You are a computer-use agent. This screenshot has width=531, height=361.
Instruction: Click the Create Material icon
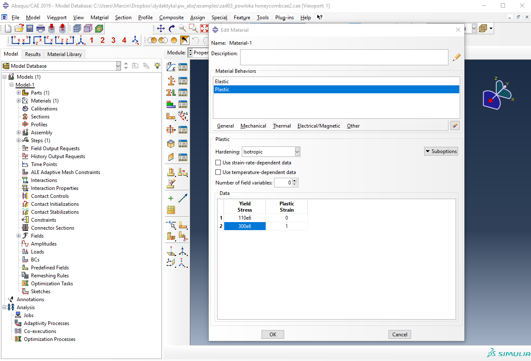[x=171, y=67]
